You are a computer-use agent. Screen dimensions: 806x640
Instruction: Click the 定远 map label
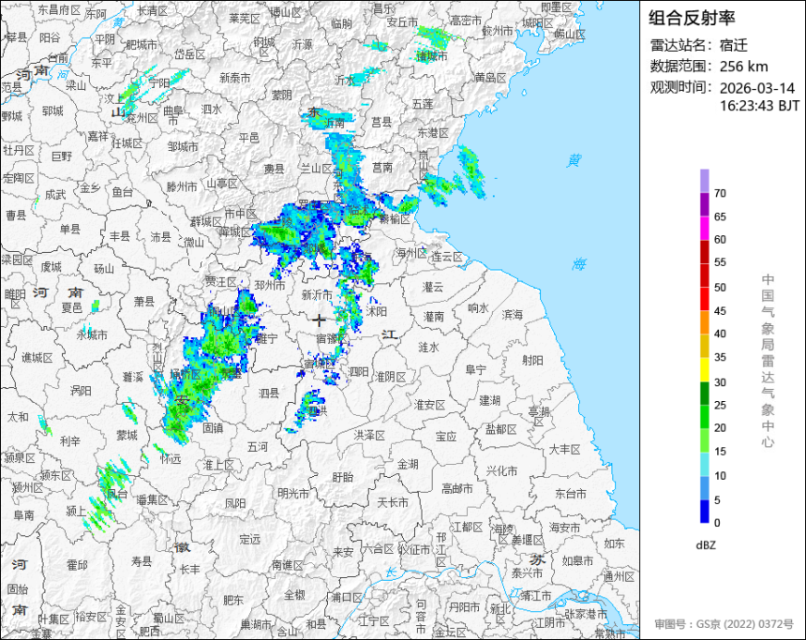250,539
